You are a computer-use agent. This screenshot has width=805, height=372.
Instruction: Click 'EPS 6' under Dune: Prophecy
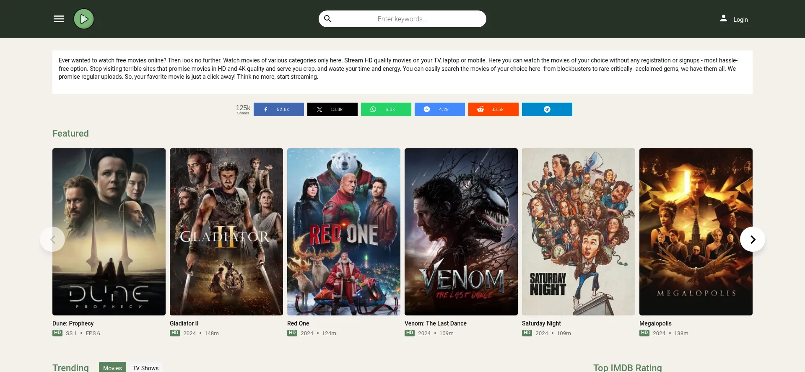click(x=93, y=333)
